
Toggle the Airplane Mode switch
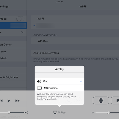(x=20, y=19)
